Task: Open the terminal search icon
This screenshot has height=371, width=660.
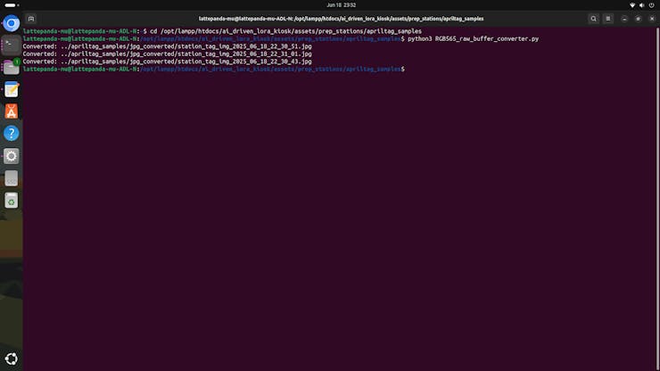Action: tap(593, 19)
